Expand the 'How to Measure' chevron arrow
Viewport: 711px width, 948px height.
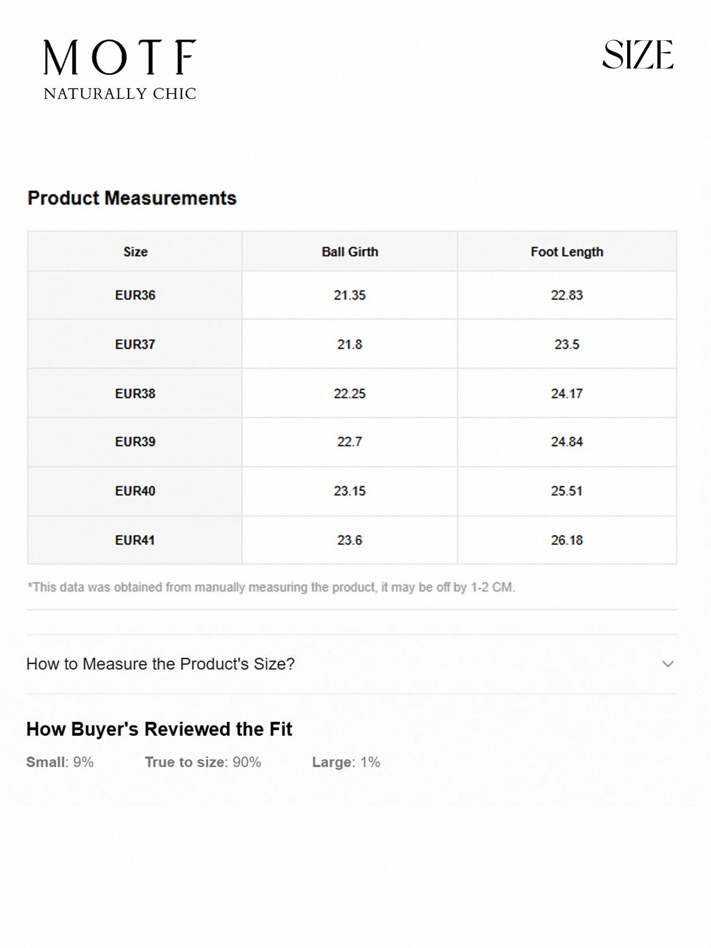667,664
